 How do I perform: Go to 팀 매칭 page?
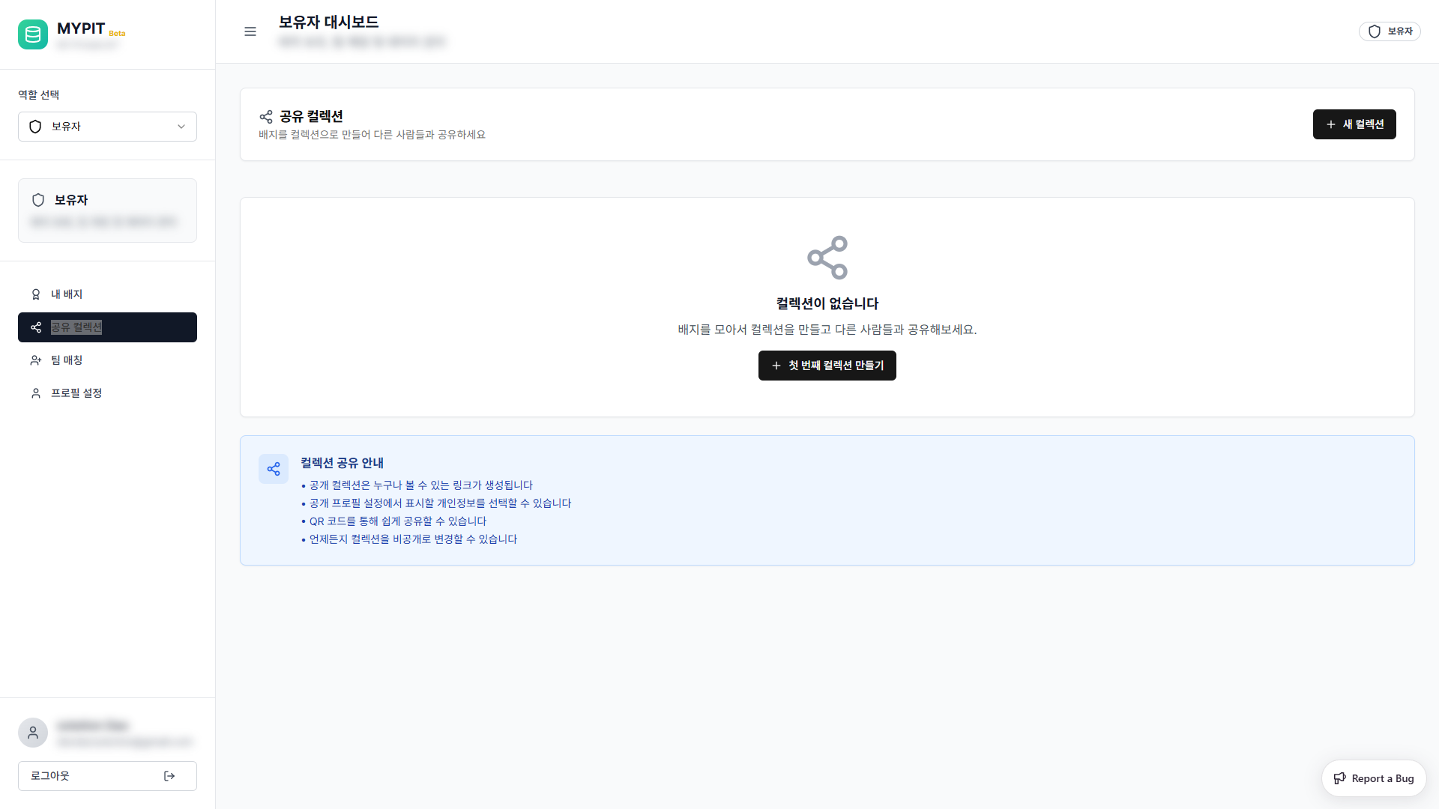pos(67,360)
